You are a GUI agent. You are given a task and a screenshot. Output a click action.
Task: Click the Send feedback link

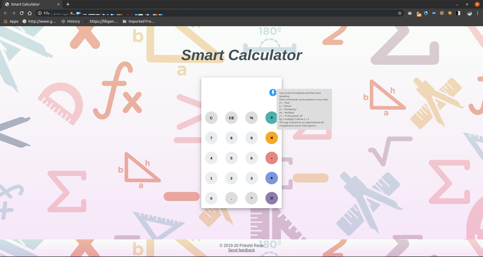241,250
